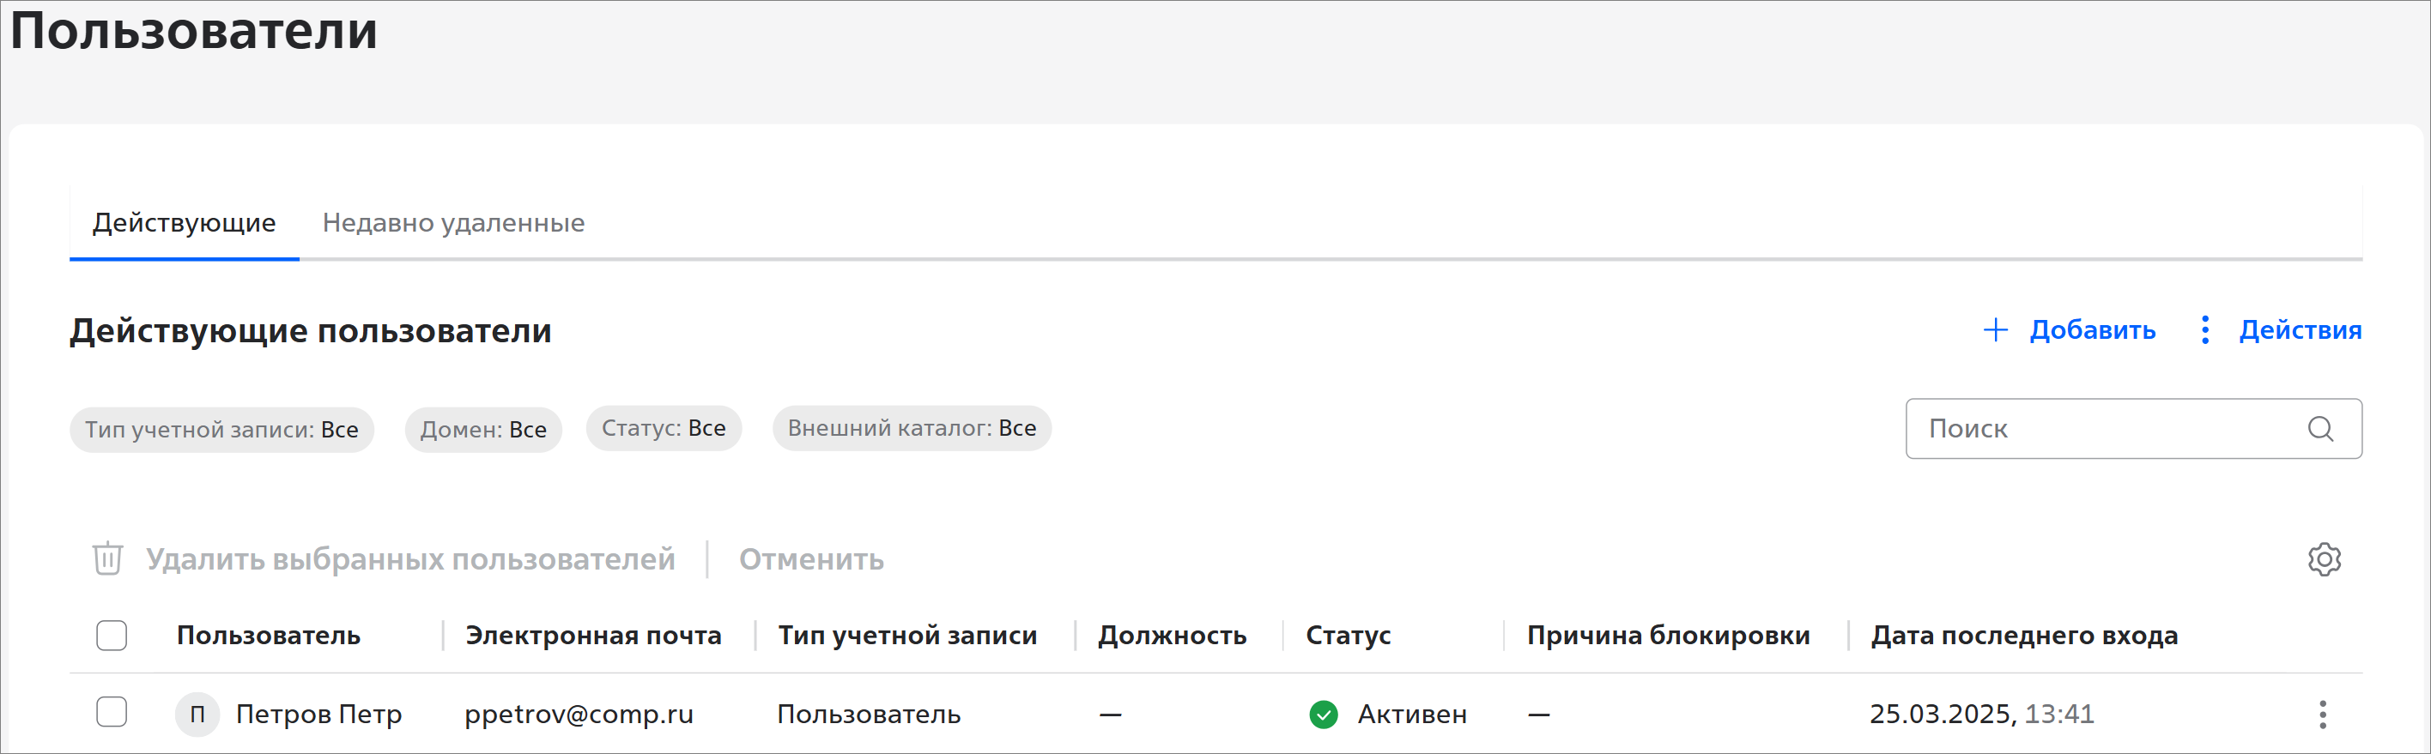Expand the Домен filter

point(483,430)
